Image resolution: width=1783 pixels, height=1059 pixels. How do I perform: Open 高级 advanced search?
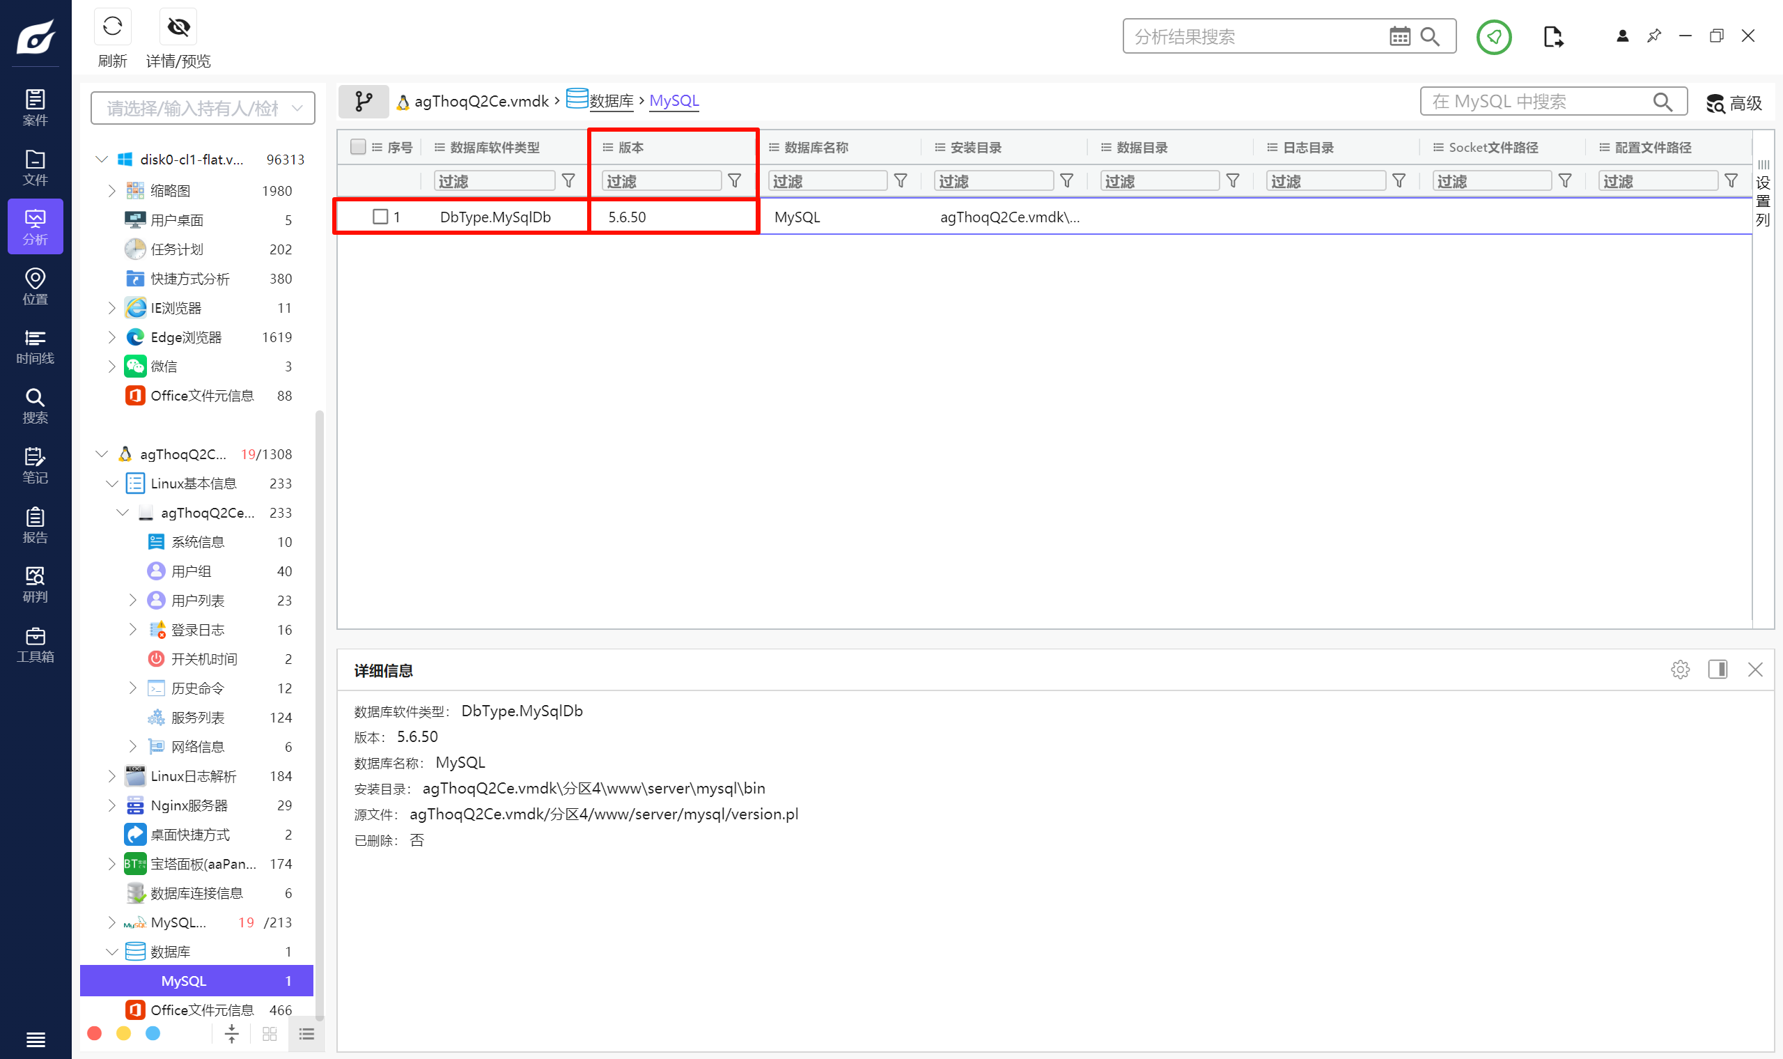point(1734,104)
